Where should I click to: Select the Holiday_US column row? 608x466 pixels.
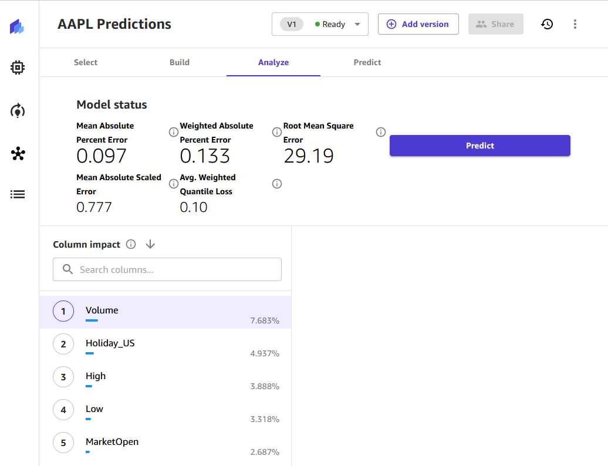(165, 345)
